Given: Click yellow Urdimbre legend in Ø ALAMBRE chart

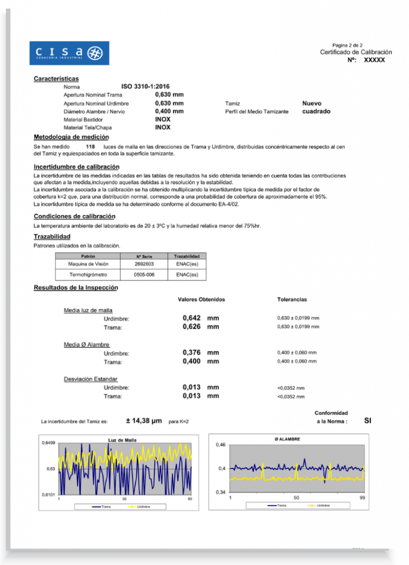Looking at the screenshot, I should point(316,505).
